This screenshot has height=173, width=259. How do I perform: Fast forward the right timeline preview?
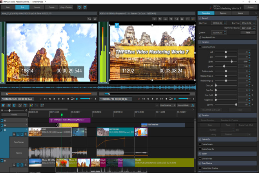coord(162,99)
